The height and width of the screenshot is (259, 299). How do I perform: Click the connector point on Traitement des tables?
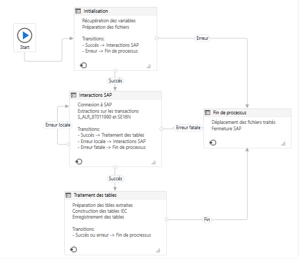pos(166,220)
